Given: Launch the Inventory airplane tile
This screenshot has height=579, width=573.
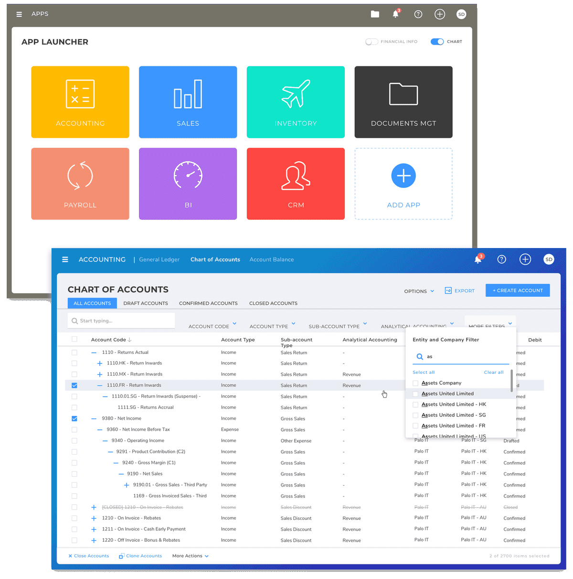Looking at the screenshot, I should coord(296,102).
